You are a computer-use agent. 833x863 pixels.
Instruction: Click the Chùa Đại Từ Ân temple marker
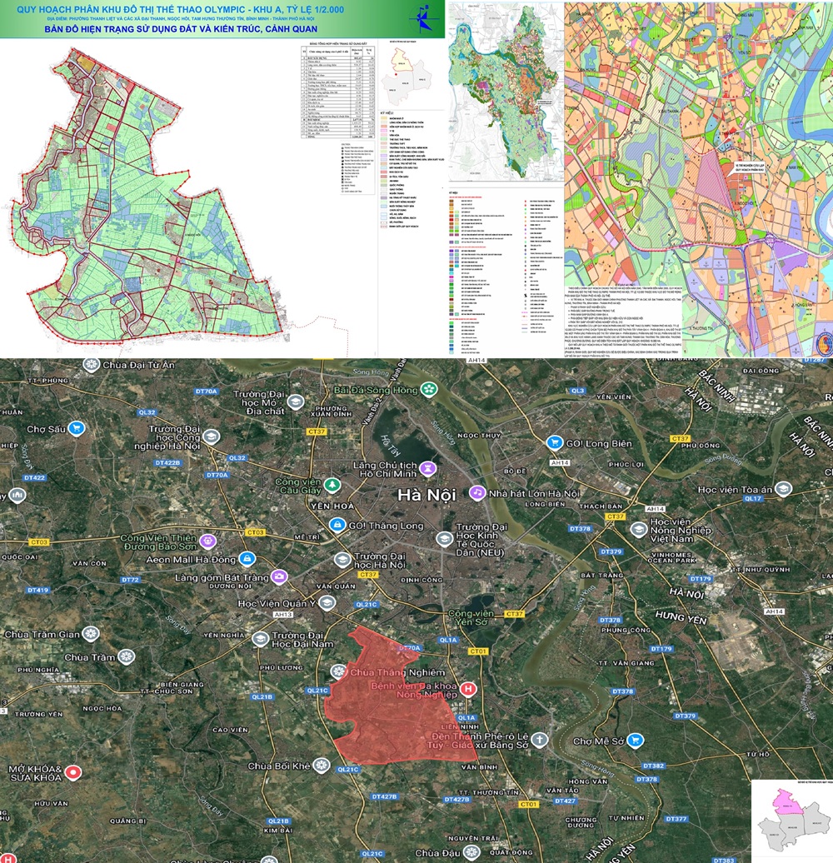pyautogui.click(x=91, y=365)
